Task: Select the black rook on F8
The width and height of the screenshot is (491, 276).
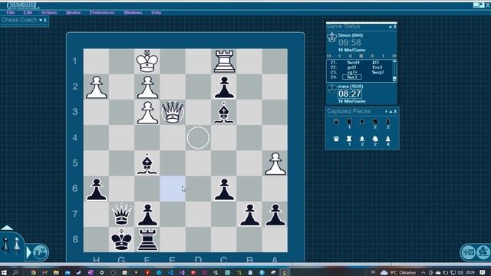Action: coord(147,240)
